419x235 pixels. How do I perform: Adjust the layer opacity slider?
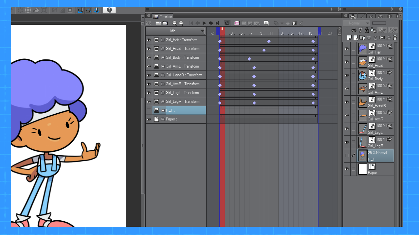coord(379,23)
